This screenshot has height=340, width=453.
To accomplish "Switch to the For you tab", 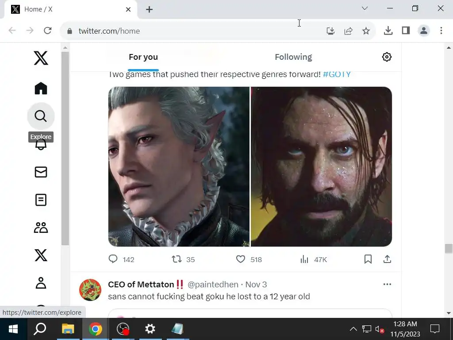I will point(143,57).
